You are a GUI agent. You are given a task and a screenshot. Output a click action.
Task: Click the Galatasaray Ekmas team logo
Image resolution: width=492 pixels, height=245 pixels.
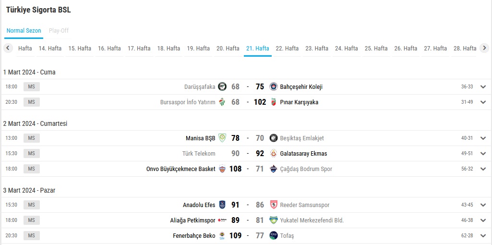[274, 154]
